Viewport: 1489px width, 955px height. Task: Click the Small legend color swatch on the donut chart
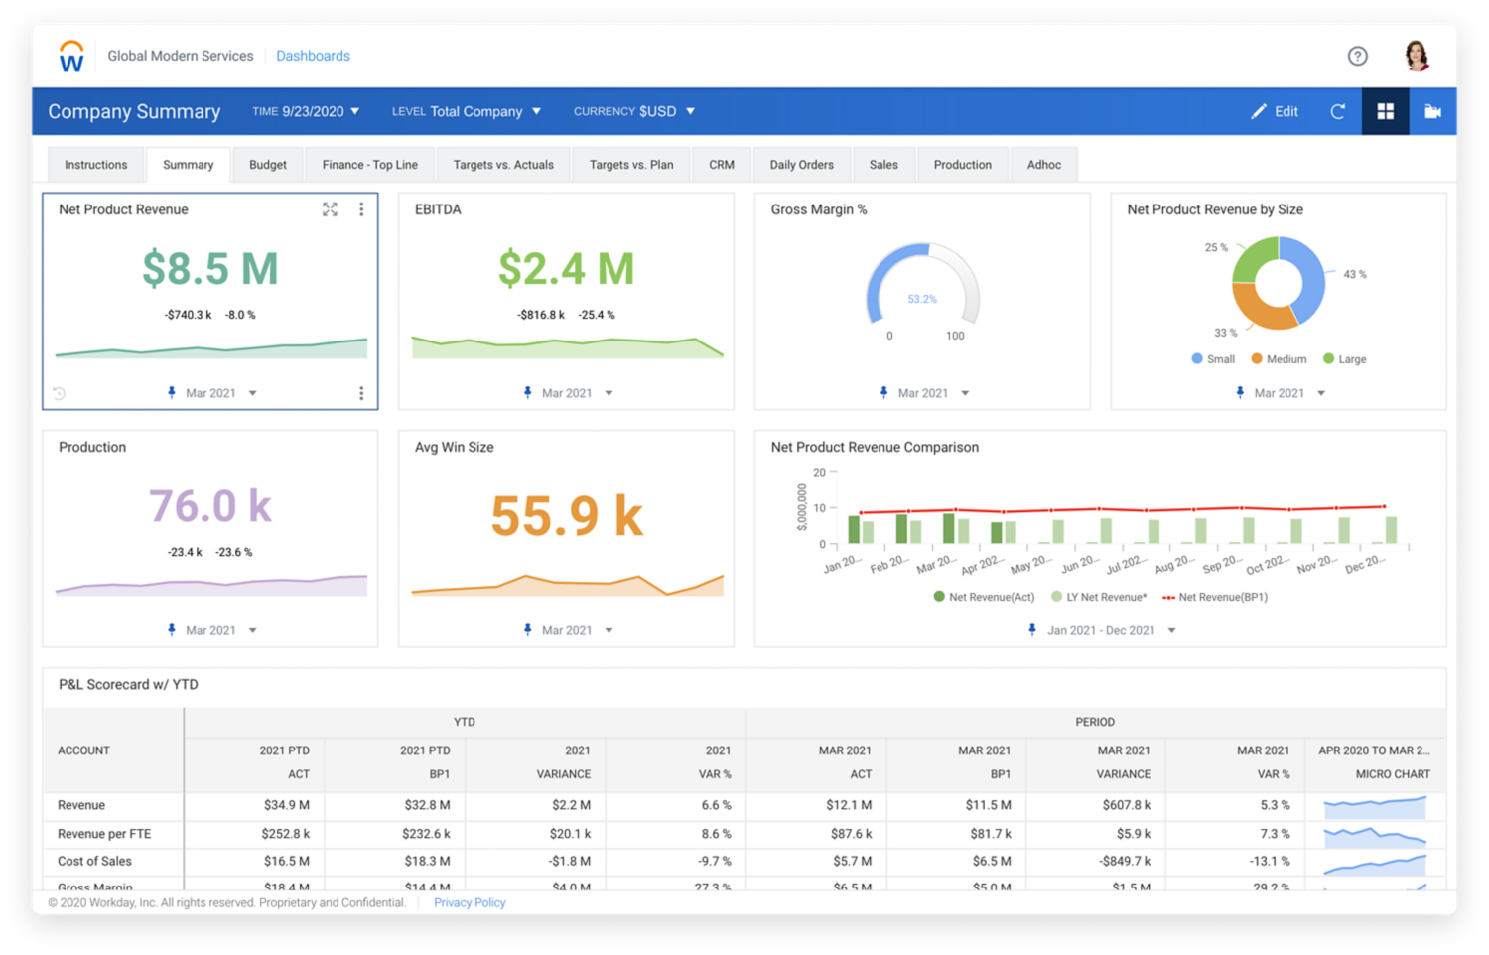(1195, 358)
